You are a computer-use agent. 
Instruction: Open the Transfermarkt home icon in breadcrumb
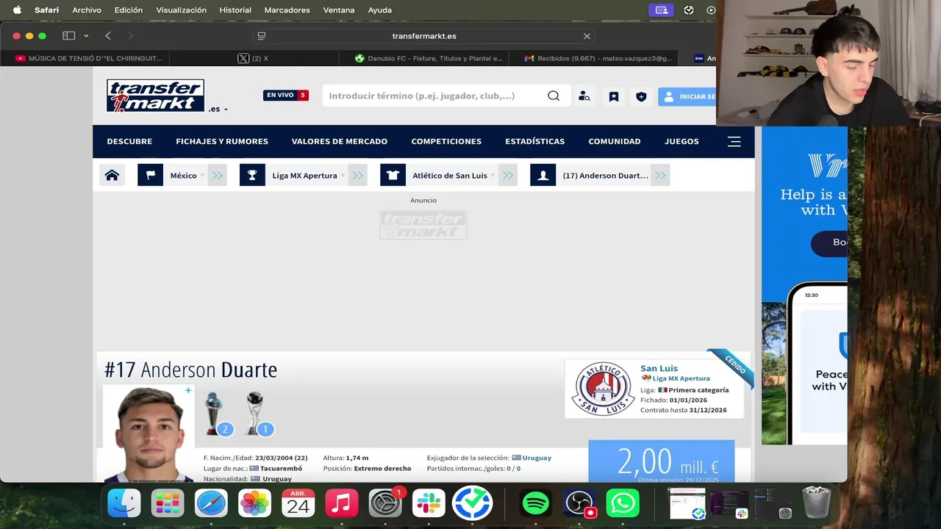pyautogui.click(x=112, y=176)
